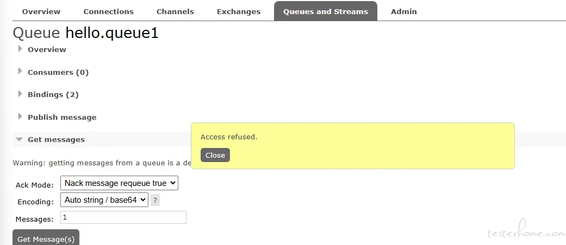Close the Access refused popup
This screenshot has height=245, width=566.
pyautogui.click(x=215, y=155)
